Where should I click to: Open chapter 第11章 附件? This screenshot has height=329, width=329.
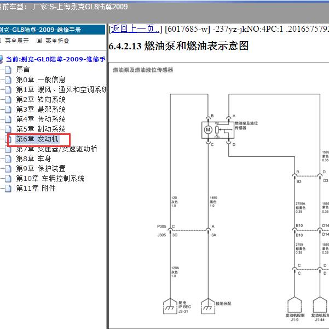tap(36, 188)
